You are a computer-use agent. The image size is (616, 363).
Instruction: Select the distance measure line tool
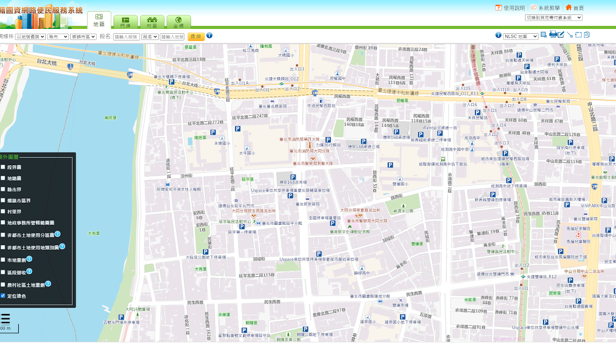(x=570, y=35)
